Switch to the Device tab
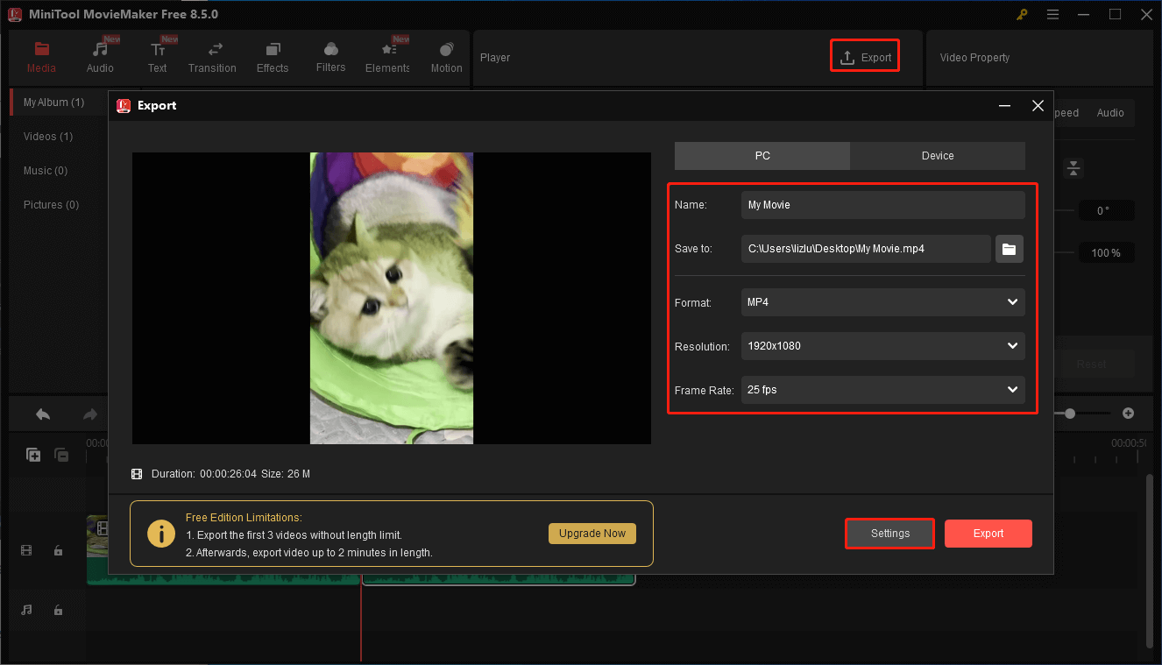The image size is (1162, 665). click(937, 155)
